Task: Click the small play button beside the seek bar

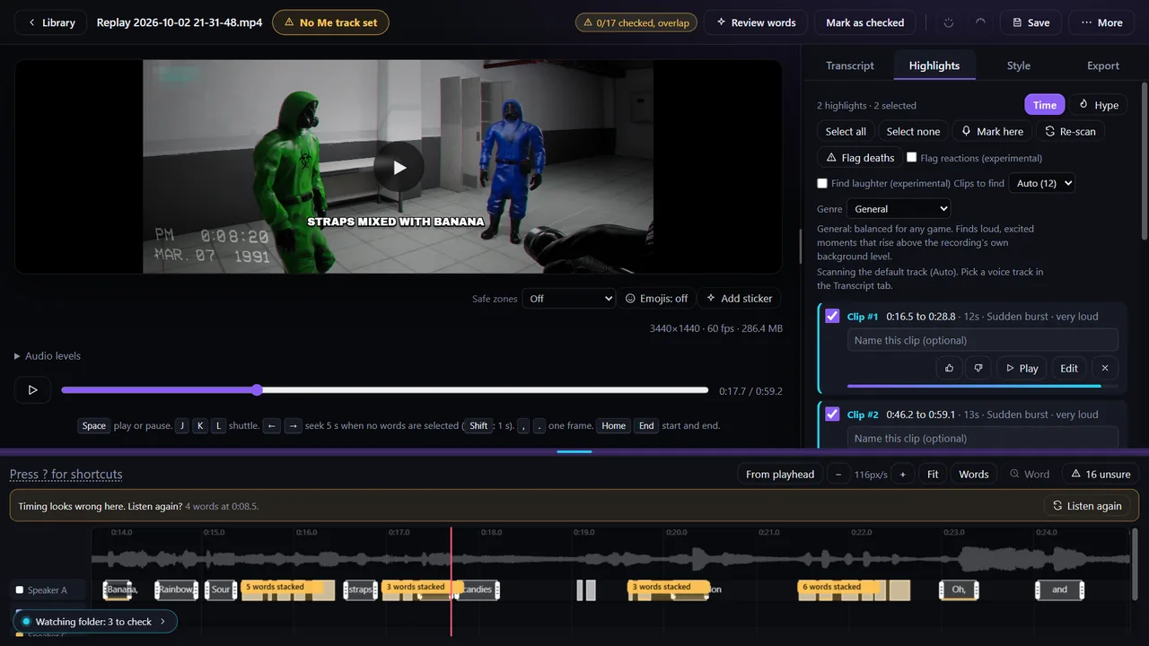Action: click(32, 390)
